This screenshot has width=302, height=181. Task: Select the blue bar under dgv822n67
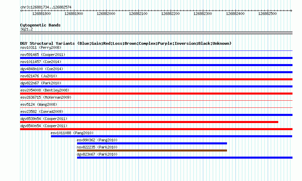pos(156,86)
